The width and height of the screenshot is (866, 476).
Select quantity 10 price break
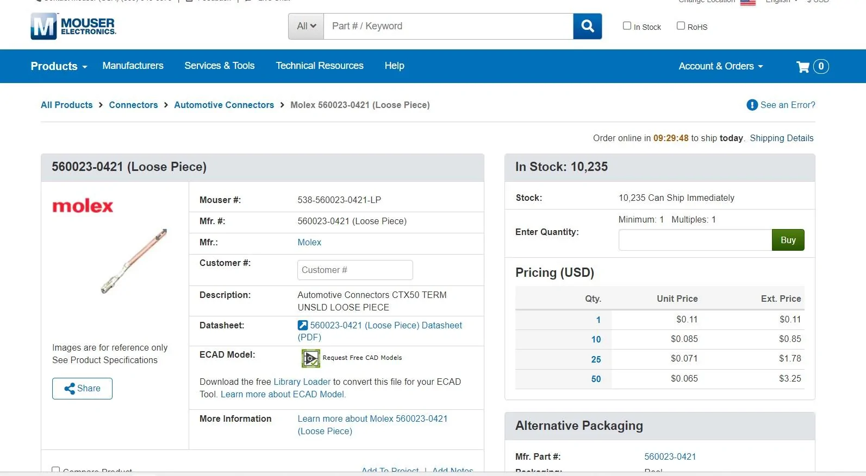(596, 340)
